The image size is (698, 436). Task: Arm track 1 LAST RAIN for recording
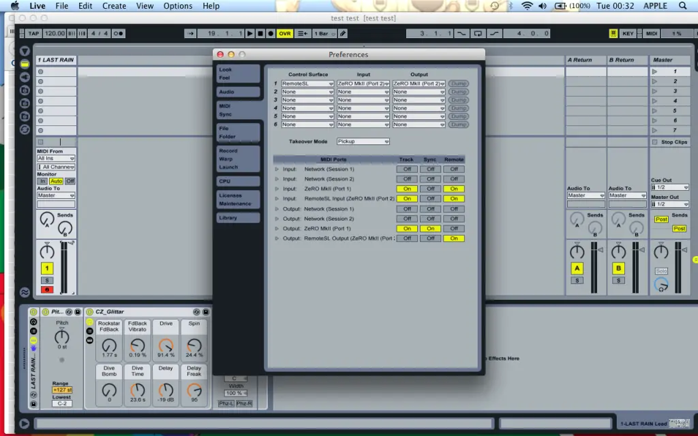47,290
